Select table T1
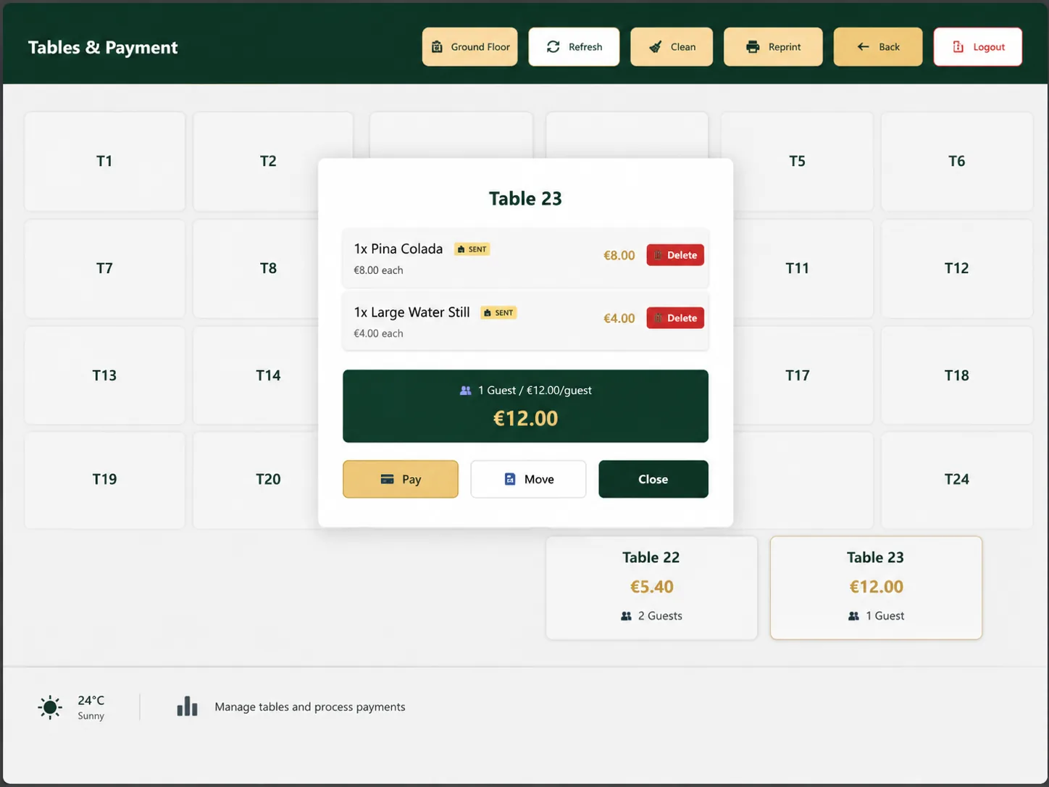Viewport: 1049px width, 787px height. point(104,161)
